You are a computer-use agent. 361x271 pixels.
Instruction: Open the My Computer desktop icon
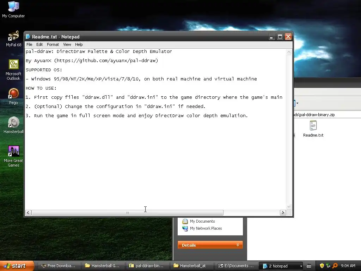(13, 9)
